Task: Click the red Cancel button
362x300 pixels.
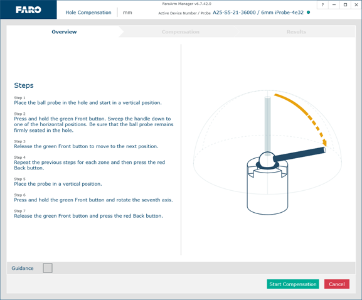Action: pyautogui.click(x=337, y=284)
